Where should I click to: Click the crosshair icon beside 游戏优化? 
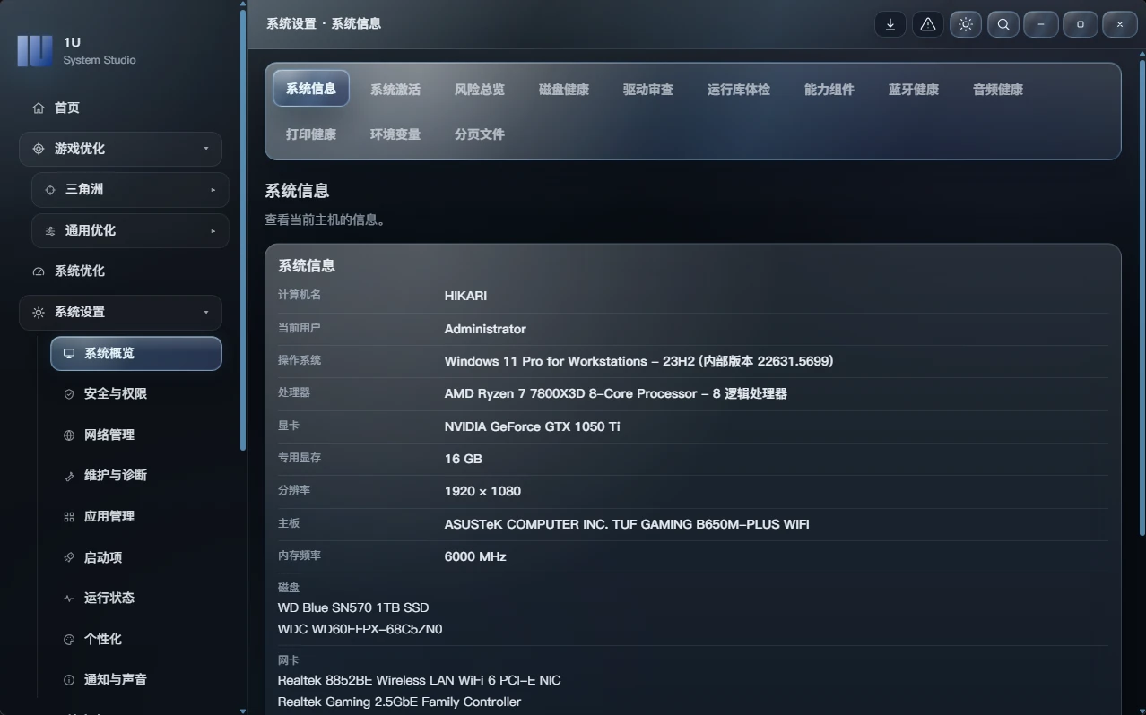39,149
